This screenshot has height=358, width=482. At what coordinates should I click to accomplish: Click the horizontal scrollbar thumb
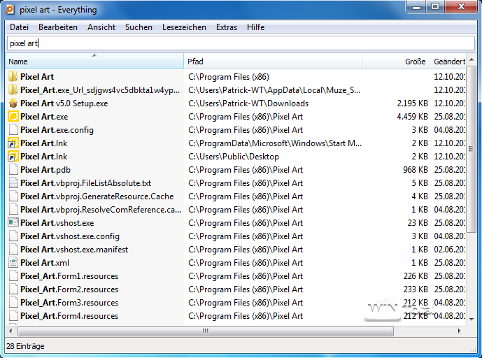click(206, 331)
